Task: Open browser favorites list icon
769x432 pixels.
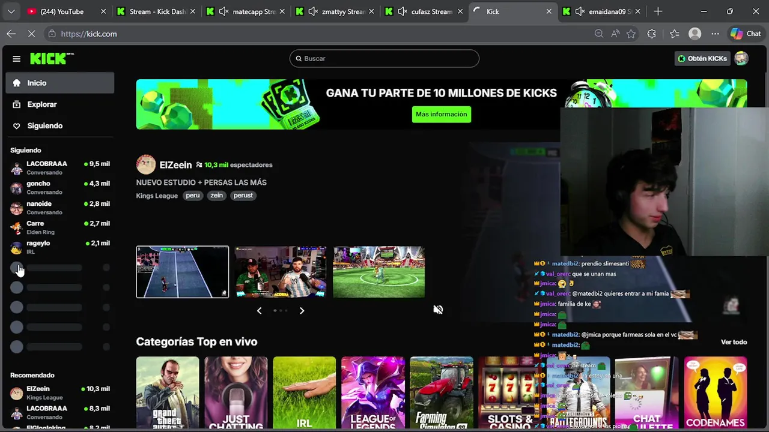Action: pos(675,34)
